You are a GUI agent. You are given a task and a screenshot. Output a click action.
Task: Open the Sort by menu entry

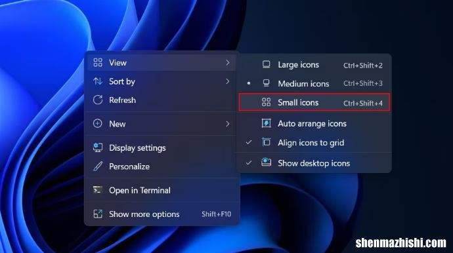pos(162,81)
